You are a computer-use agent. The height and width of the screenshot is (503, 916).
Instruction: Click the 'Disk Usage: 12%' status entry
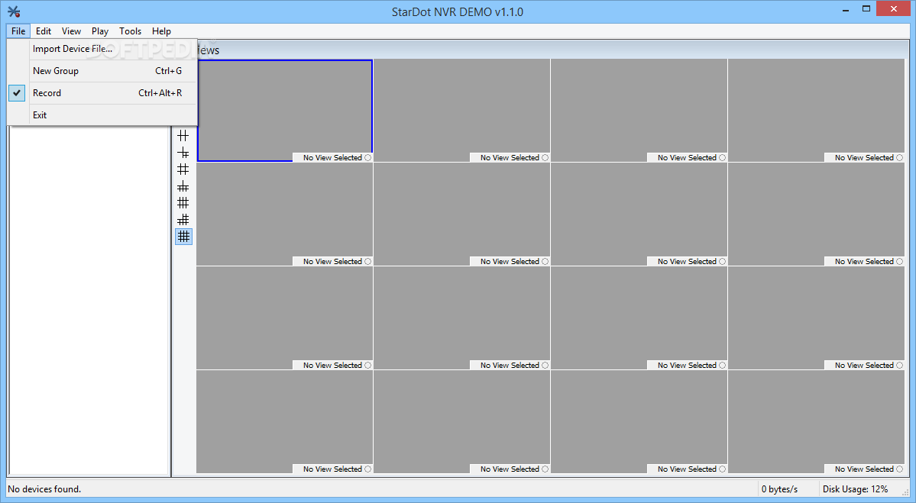(x=855, y=489)
